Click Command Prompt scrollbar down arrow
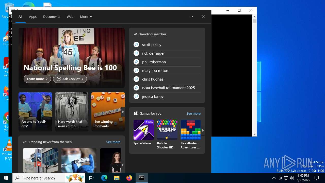 click(254, 134)
